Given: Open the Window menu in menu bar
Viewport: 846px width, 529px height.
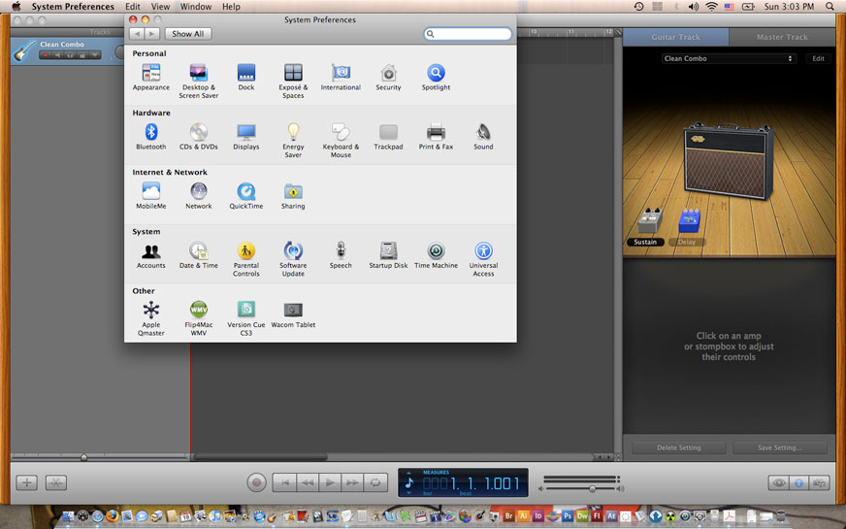Looking at the screenshot, I should [x=196, y=7].
